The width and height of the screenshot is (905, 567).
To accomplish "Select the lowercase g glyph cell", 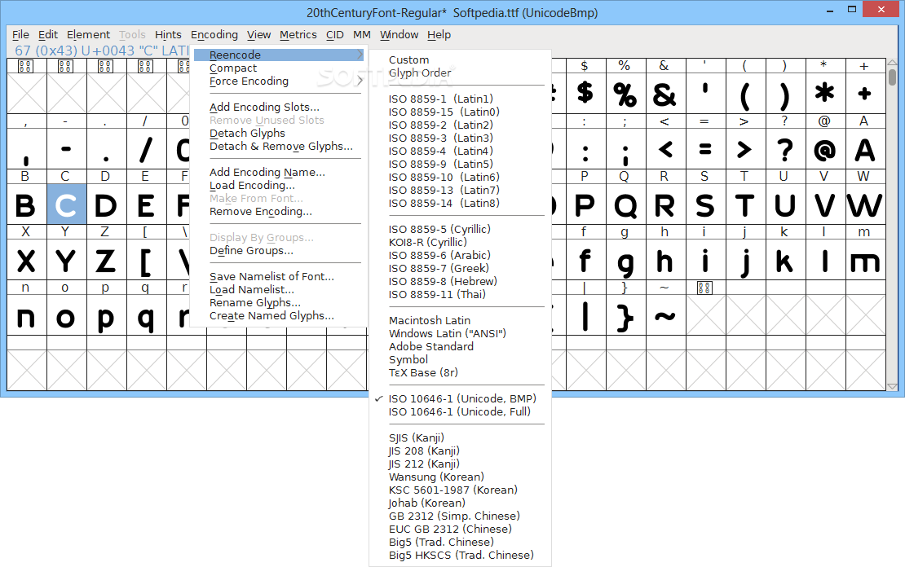I will pos(625,260).
